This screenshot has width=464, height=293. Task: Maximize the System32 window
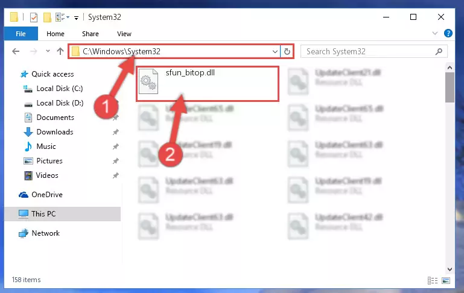coord(413,17)
